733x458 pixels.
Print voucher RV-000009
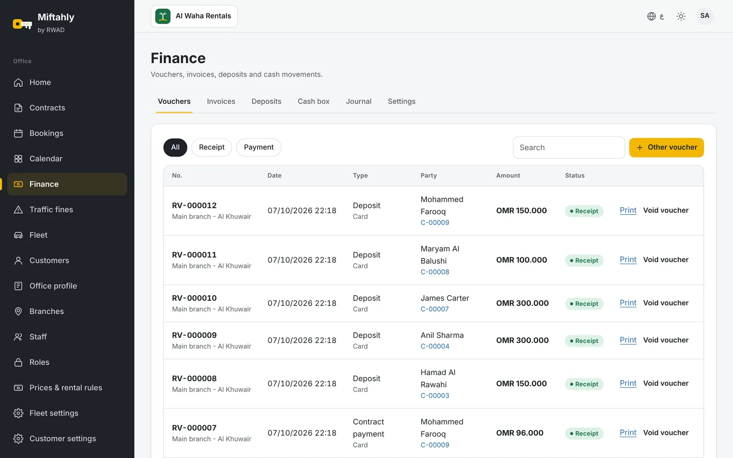[628, 340]
